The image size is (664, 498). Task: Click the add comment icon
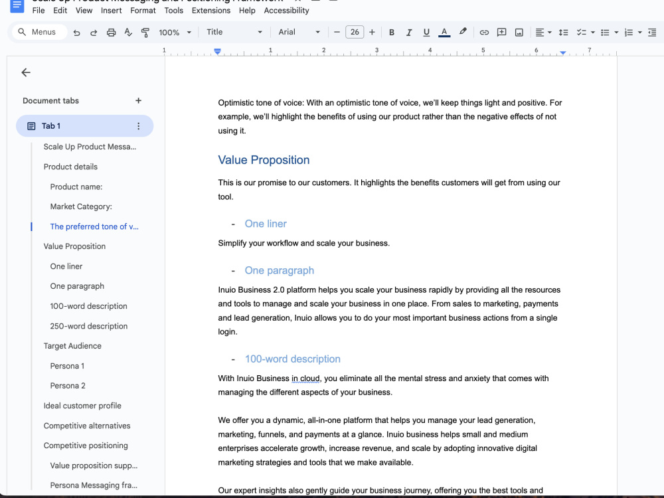[501, 33]
